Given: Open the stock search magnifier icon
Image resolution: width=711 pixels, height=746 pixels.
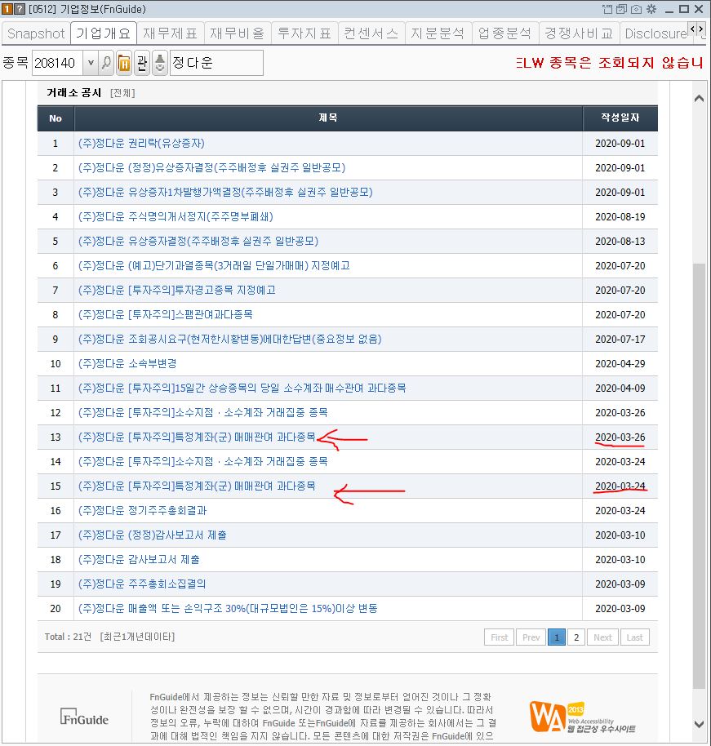Looking at the screenshot, I should (107, 63).
